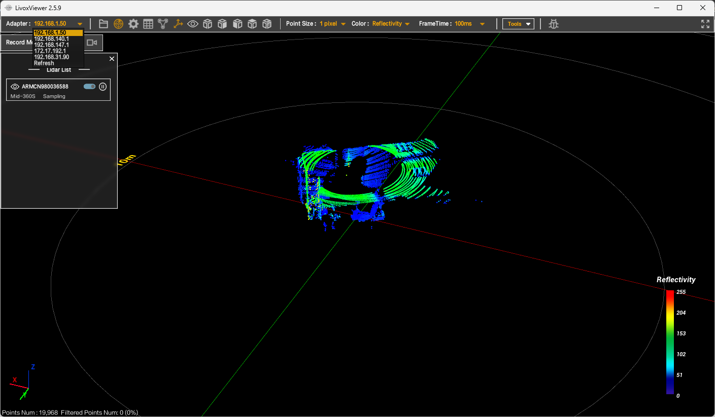Click the Mid-360S model label

23,96
